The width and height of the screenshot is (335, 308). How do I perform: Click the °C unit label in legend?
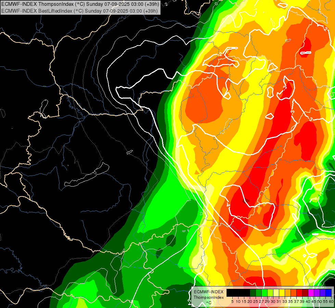[x=209, y=303]
